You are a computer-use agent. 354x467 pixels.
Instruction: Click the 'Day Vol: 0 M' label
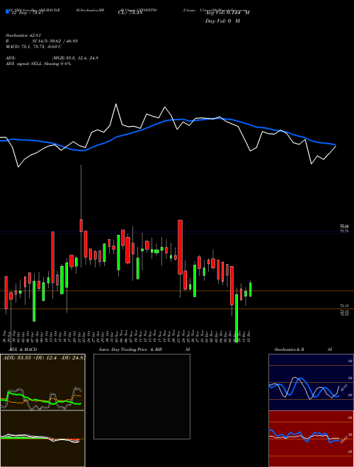(222, 21)
